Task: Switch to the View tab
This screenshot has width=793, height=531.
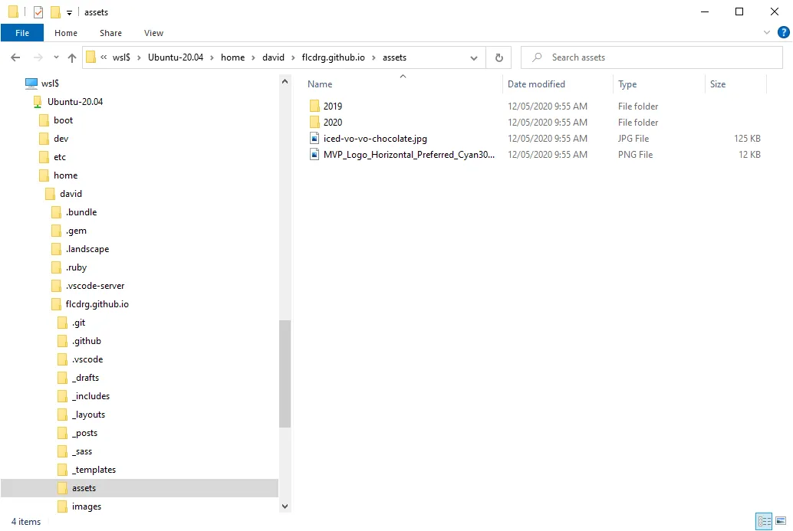Action: point(153,33)
